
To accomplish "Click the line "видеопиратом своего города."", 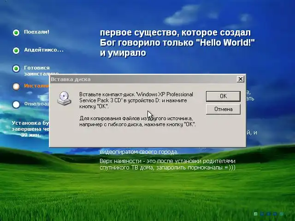I will (x=139, y=152).
